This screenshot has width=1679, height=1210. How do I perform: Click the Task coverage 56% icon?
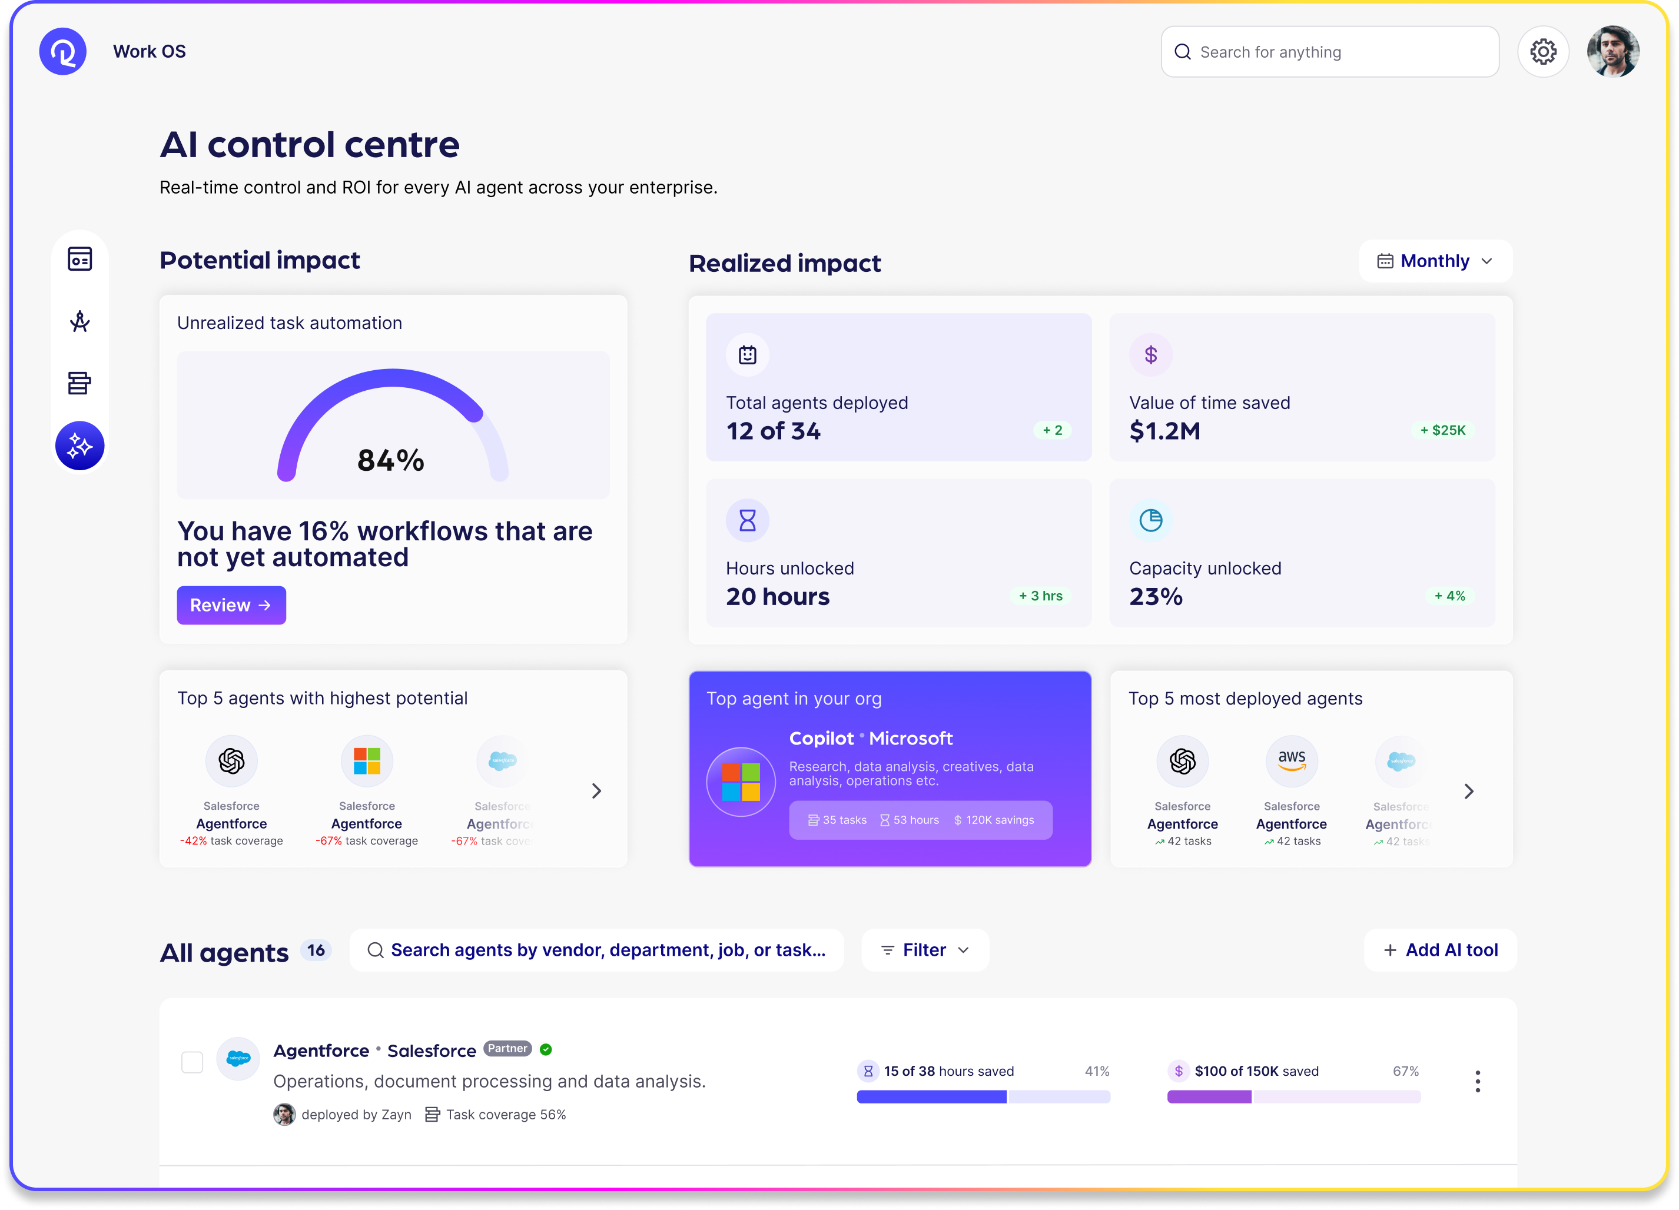432,1115
